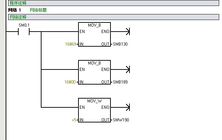Image resolution: width=222 pixels, height=140 pixels.
Task: Click the vertical branch line of the rung
Action: coord(41,69)
